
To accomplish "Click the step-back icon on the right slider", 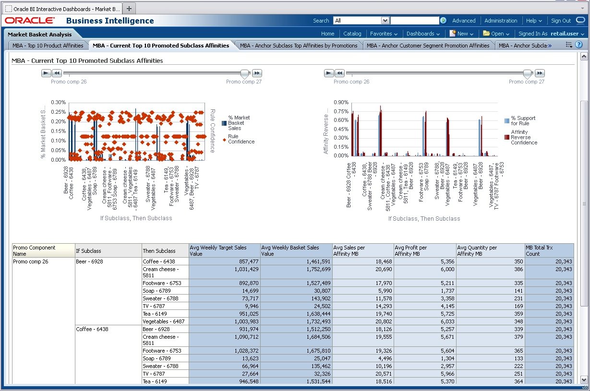I will 339,72.
